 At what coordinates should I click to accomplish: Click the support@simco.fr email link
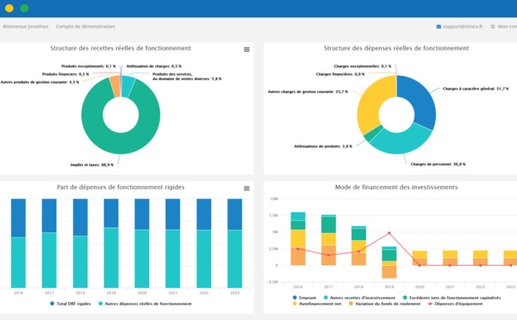(463, 27)
